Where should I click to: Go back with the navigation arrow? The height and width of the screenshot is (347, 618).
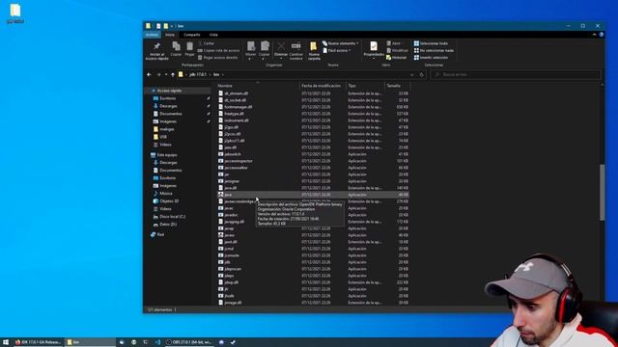pos(149,74)
